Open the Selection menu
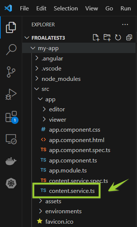The height and width of the screenshot is (227, 137). (66, 9)
